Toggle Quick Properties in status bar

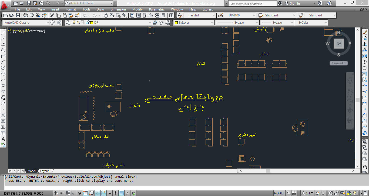pos(127,193)
